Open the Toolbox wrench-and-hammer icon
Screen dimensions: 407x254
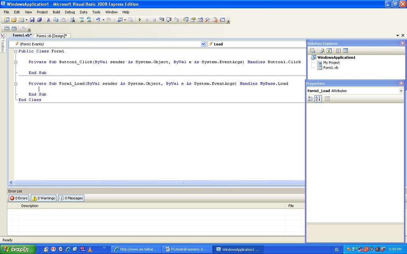point(207,20)
